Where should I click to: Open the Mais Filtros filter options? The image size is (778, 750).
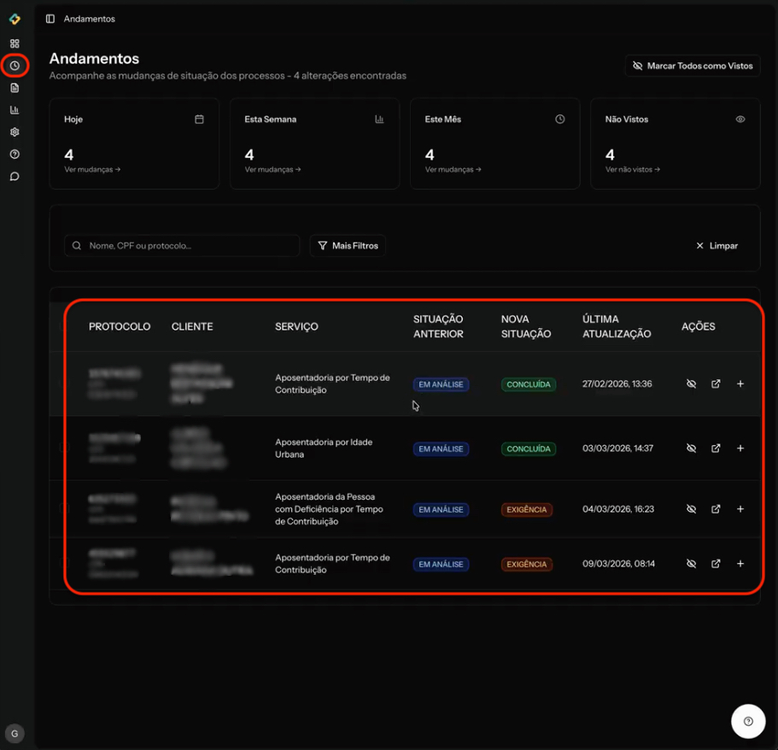[x=348, y=246]
